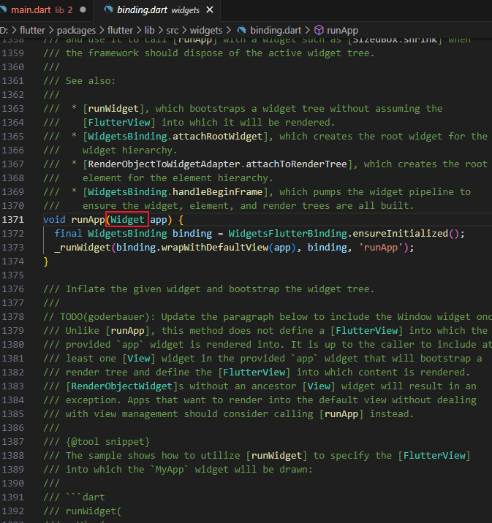Close the binding.dart tab
The image size is (492, 523).
(210, 10)
